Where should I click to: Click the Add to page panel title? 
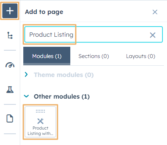(44, 12)
